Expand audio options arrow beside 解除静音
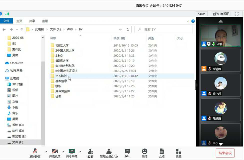Screen dimensions: 244x160 46,151
